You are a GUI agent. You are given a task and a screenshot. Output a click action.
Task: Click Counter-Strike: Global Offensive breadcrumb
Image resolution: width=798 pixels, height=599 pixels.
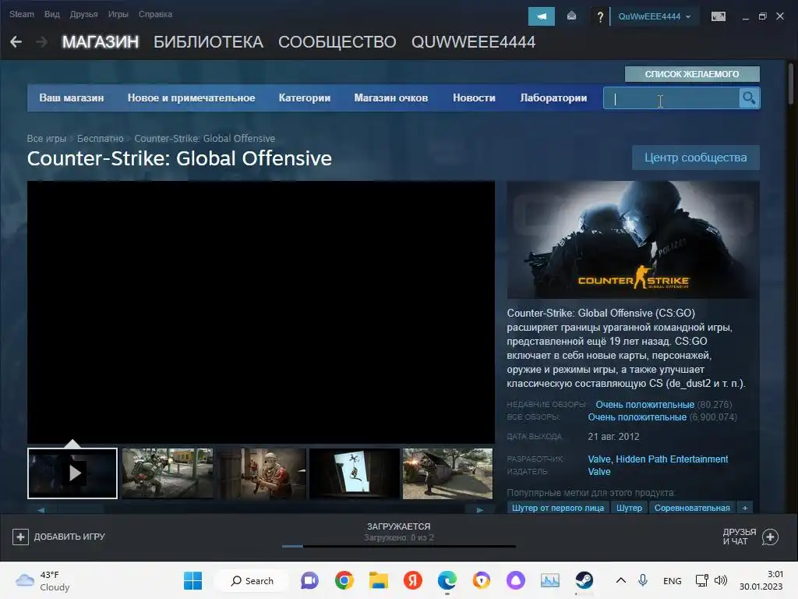(205, 139)
